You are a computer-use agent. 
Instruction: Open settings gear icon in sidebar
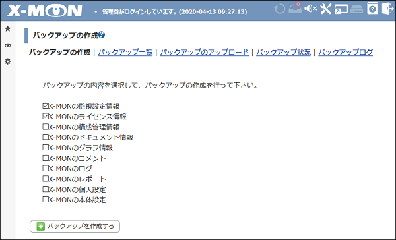pyautogui.click(x=8, y=61)
